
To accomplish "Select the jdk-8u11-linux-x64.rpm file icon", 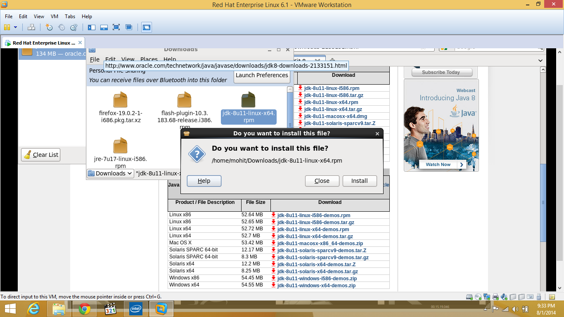I will [x=249, y=100].
